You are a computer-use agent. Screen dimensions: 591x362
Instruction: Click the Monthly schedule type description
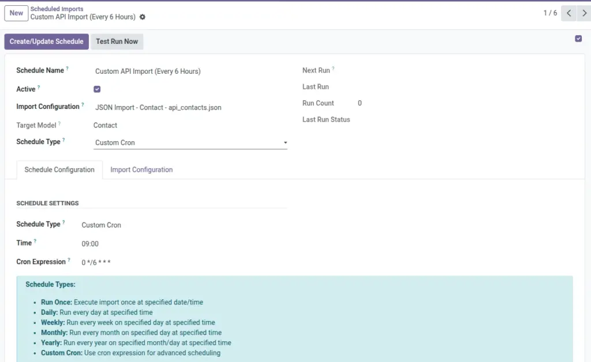pyautogui.click(x=131, y=333)
